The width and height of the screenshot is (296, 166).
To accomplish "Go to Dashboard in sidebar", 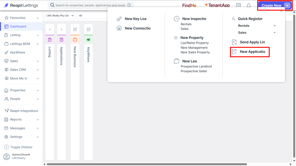I will (21, 27).
